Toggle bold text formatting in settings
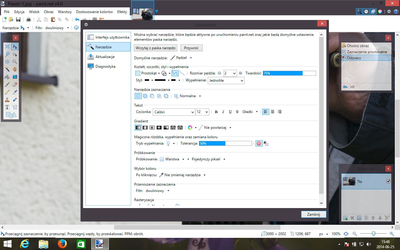400x250 pixels. [x=216, y=112]
